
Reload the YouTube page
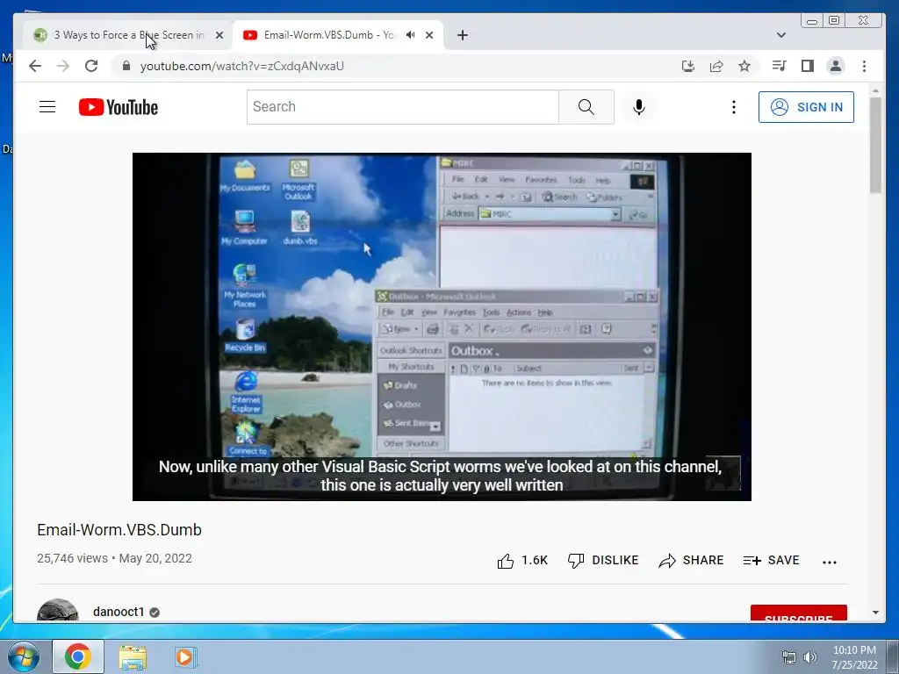91,66
